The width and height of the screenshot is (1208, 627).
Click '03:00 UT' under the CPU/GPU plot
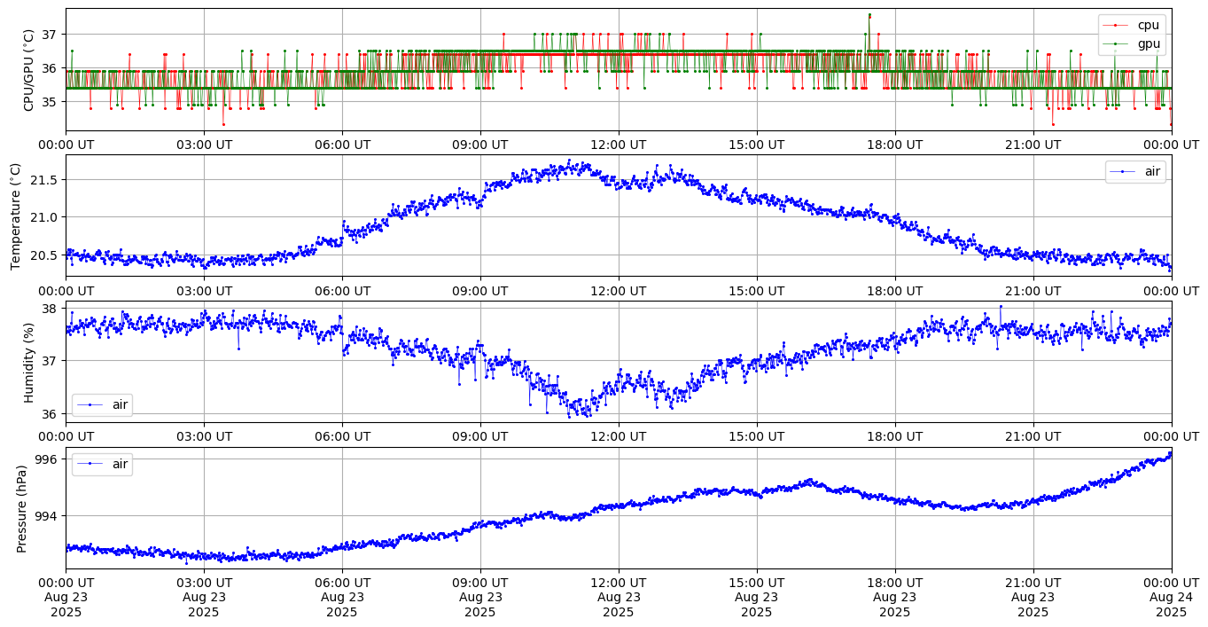(x=204, y=145)
